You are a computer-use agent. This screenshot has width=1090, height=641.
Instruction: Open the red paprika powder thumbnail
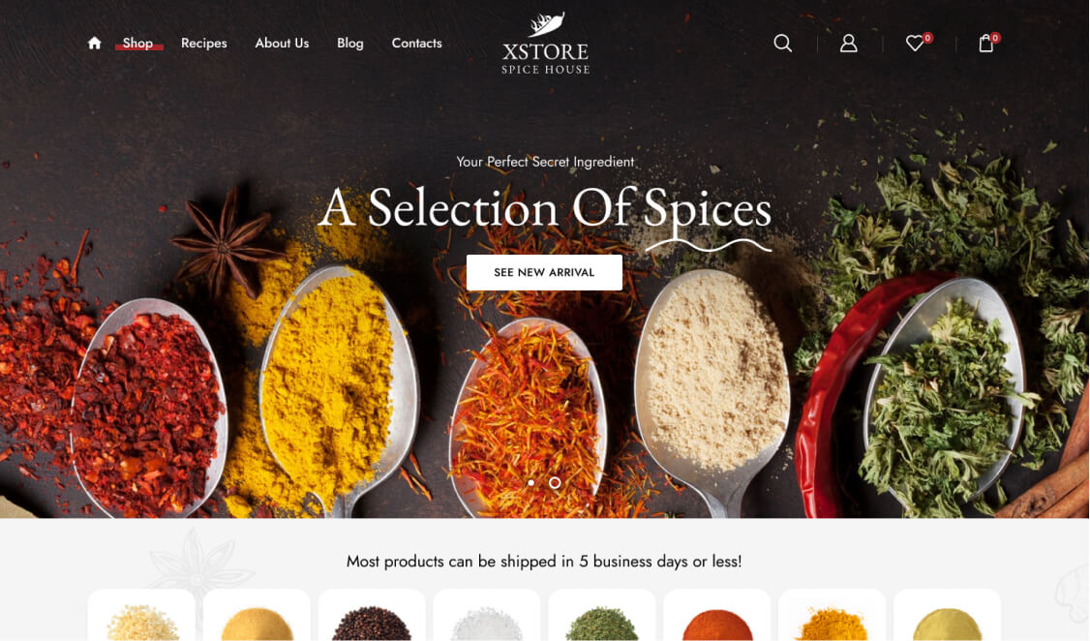717,615
